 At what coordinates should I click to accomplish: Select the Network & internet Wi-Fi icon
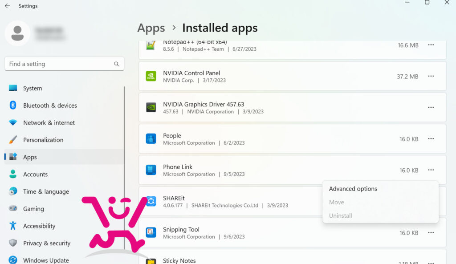click(13, 122)
